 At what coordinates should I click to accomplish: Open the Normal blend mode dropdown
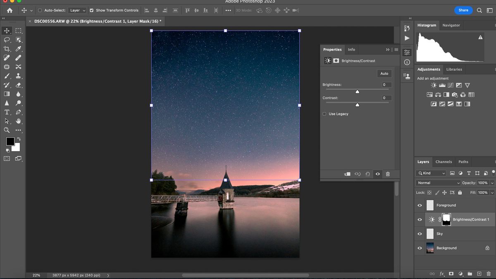(438, 183)
